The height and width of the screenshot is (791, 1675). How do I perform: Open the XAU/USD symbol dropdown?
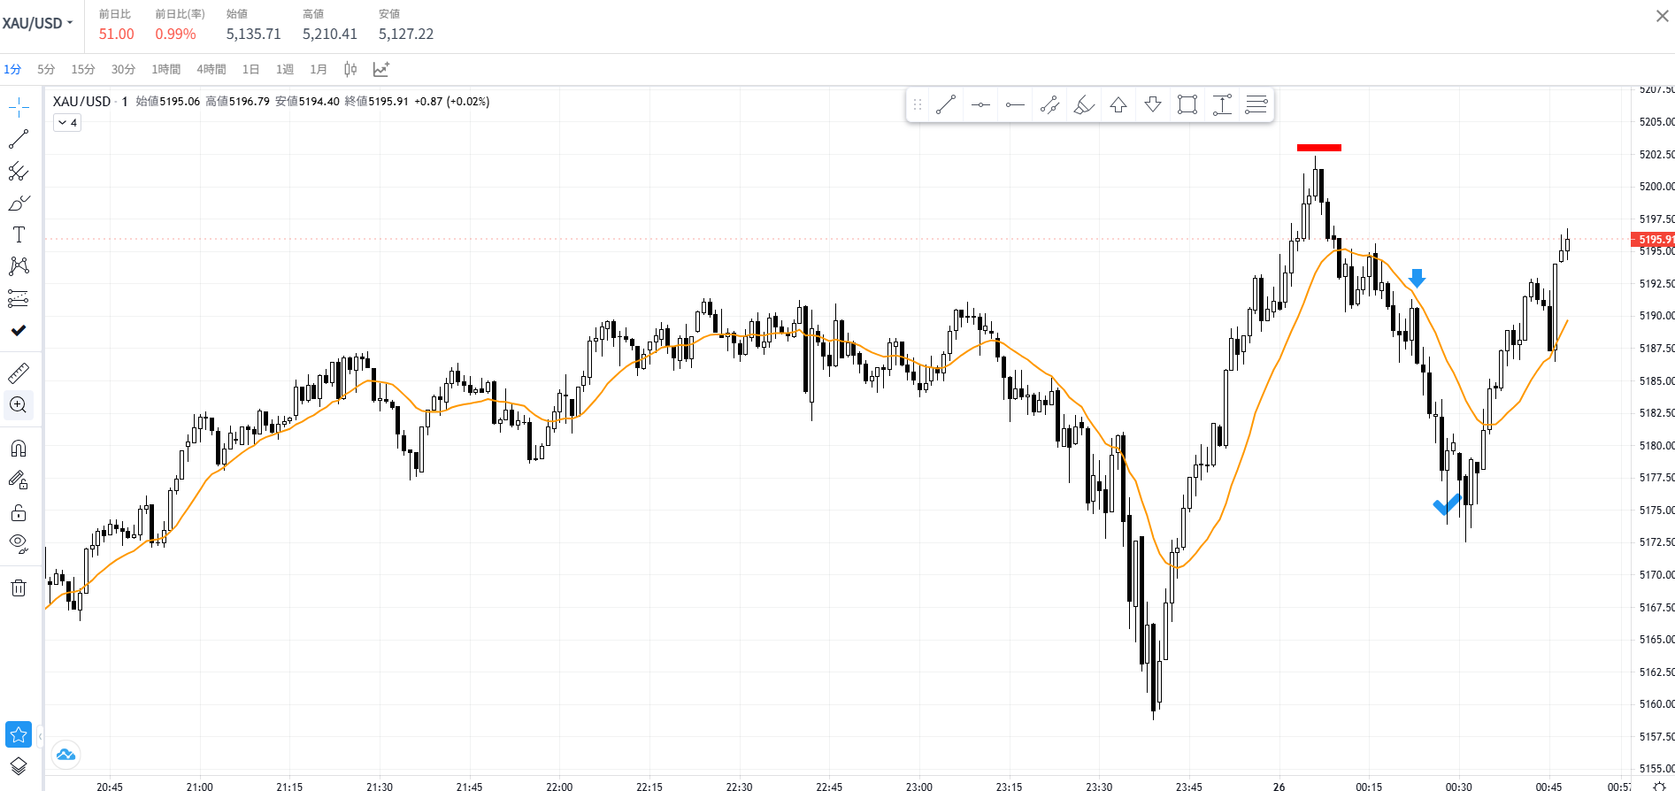click(x=38, y=23)
